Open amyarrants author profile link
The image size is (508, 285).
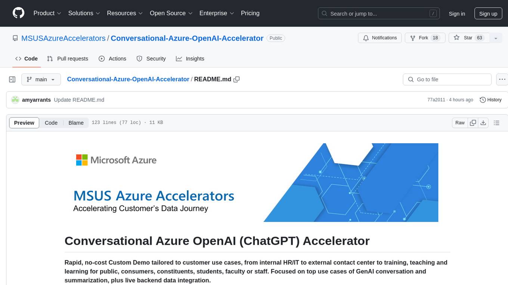pos(36,100)
